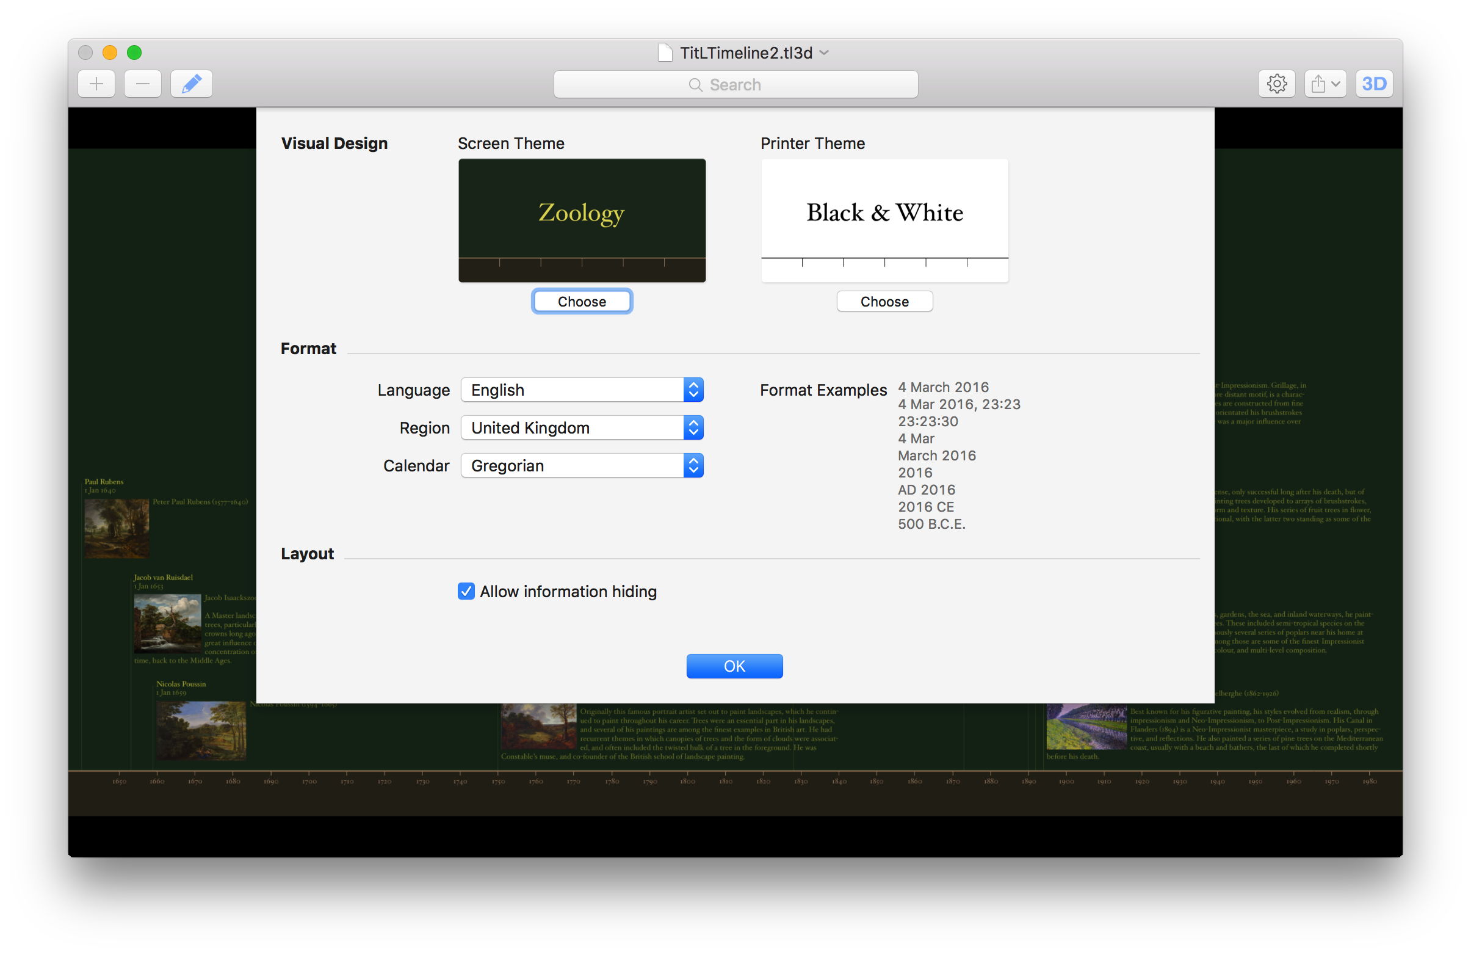Confirm settings with the OK button
This screenshot has width=1471, height=955.
[x=734, y=666]
